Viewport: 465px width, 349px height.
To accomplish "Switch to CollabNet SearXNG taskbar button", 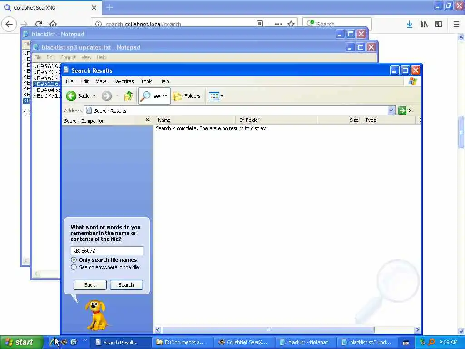I will click(243, 342).
